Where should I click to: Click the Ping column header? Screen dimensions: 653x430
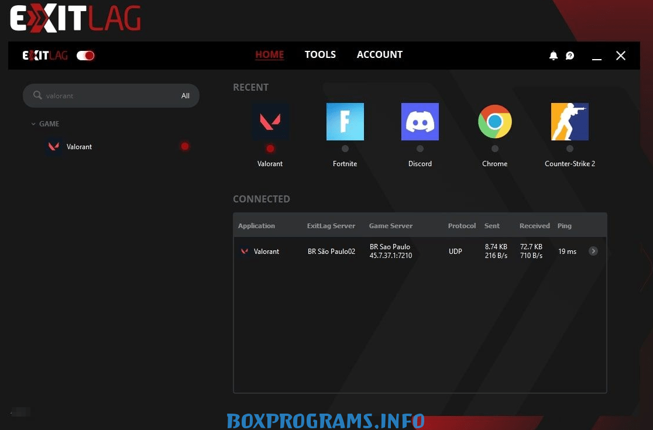564,226
